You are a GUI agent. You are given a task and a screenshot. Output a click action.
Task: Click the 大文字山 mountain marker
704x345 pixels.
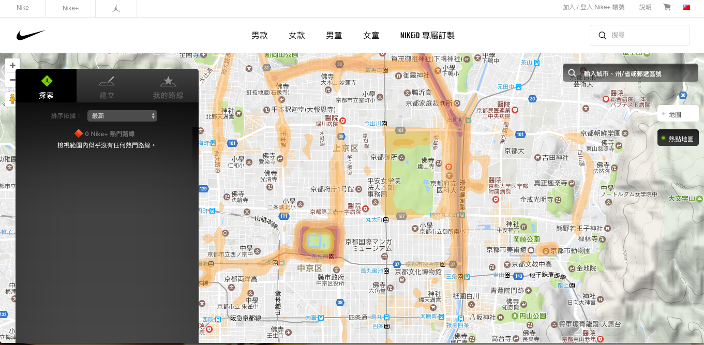point(699,198)
